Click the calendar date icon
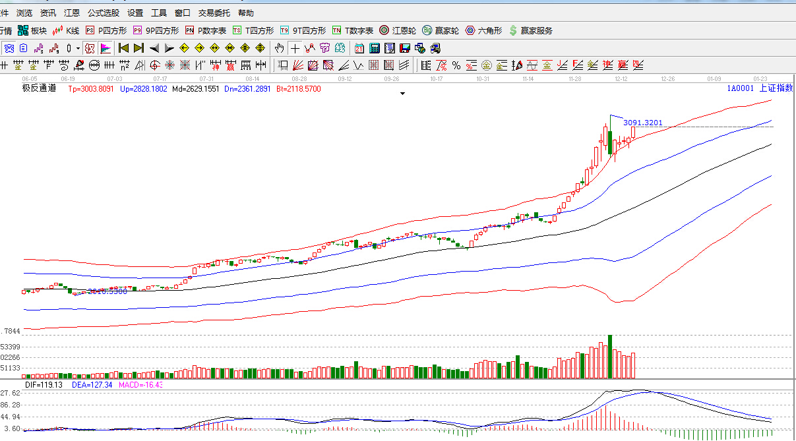 point(359,48)
